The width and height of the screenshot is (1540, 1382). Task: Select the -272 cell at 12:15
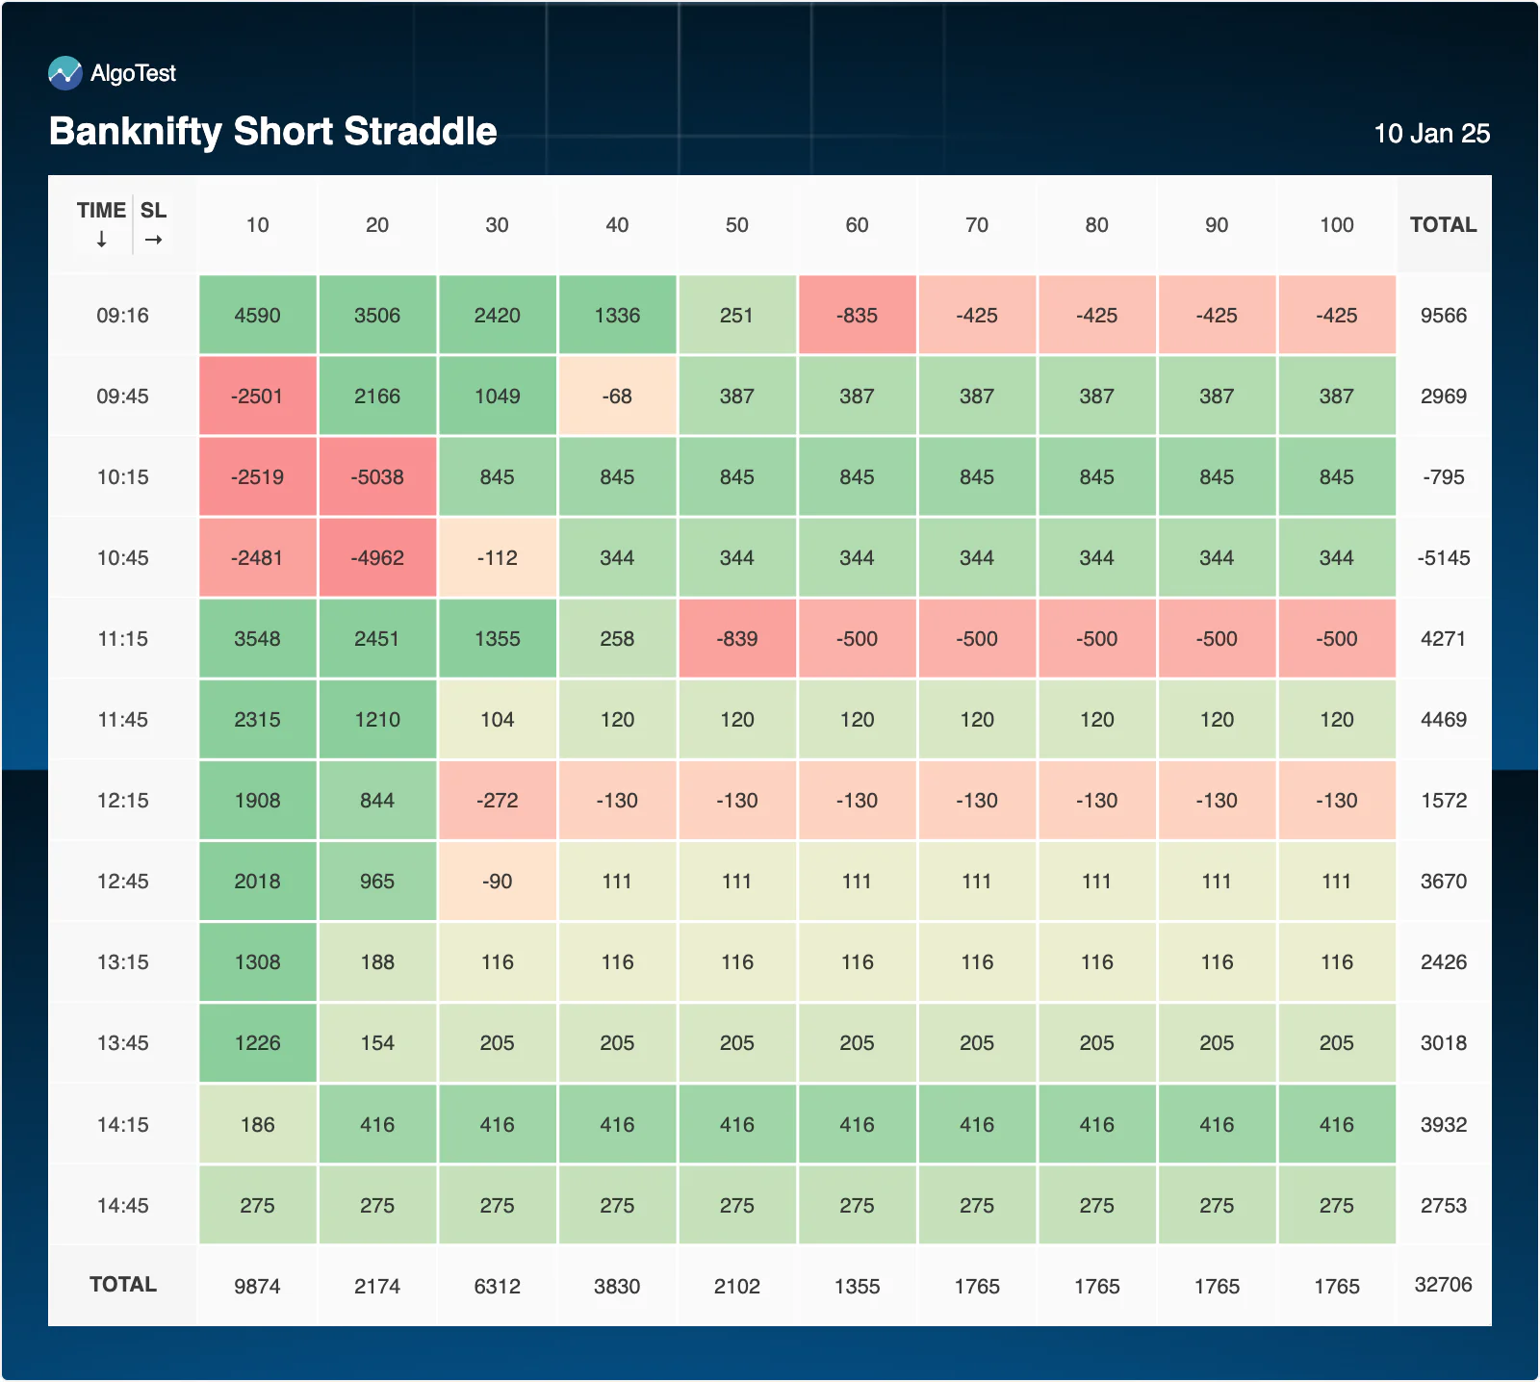click(498, 801)
